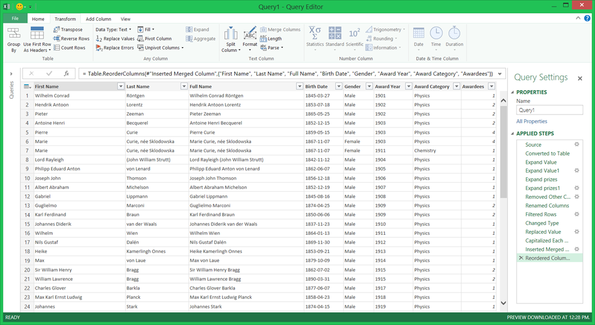Select the Filtered Rows applied step

[x=541, y=215]
